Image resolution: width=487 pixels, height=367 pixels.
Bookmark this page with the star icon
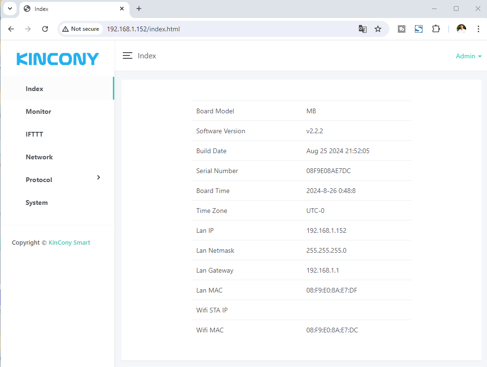378,29
